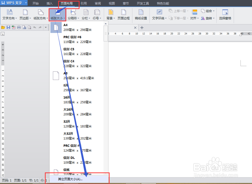Click the 组合 group button
252x184 pixels.
[208, 11]
